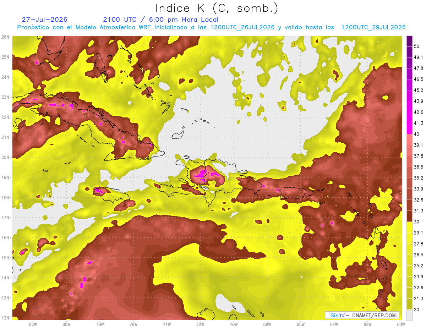The height and width of the screenshot is (329, 426).
Task: Click the "41.3" value on the color scale
Action: (x=419, y=123)
